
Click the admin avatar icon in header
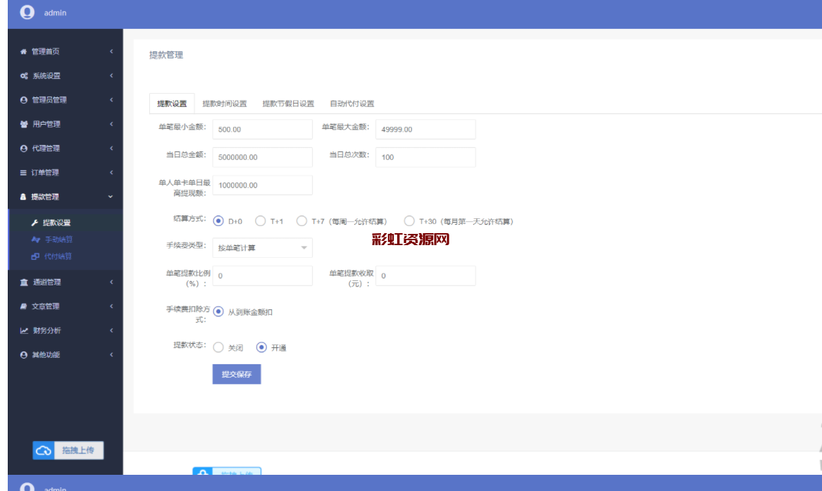(x=27, y=12)
